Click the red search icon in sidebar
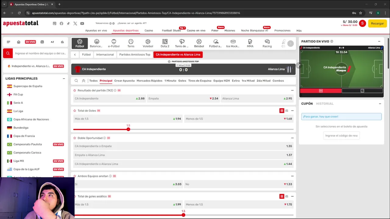 click(8, 53)
